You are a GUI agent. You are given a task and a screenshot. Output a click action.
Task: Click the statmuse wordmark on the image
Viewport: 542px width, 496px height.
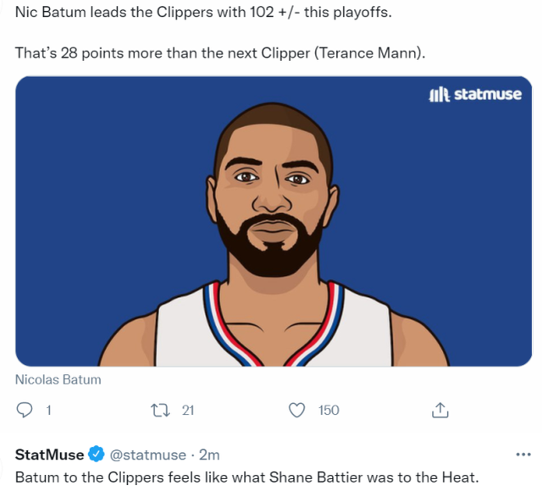[x=488, y=94]
